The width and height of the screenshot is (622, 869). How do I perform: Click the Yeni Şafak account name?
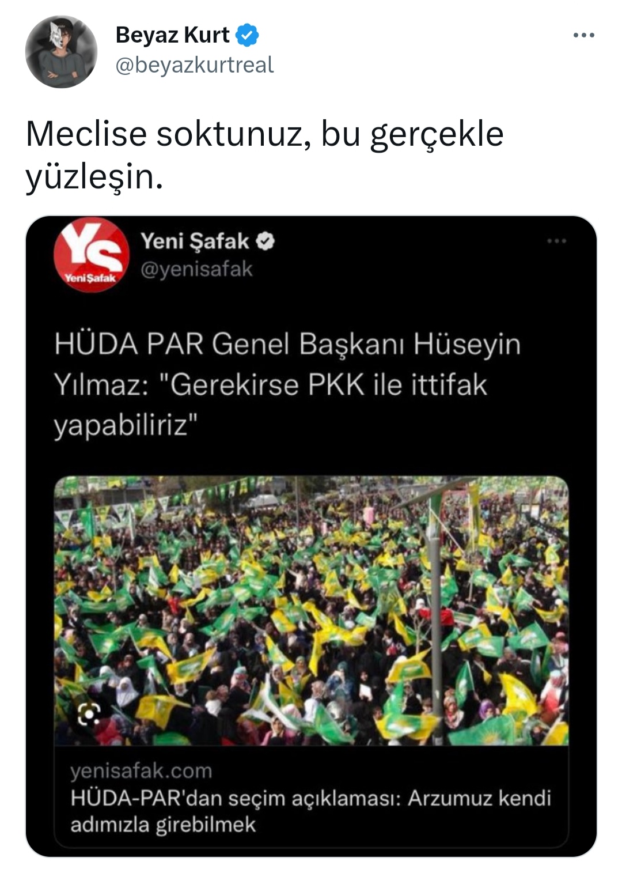[x=195, y=241]
